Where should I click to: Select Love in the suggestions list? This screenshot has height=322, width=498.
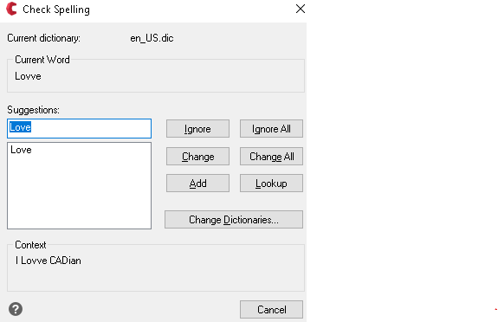tap(21, 150)
